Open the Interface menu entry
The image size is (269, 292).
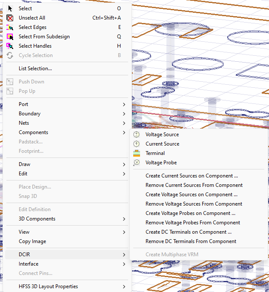67,264
